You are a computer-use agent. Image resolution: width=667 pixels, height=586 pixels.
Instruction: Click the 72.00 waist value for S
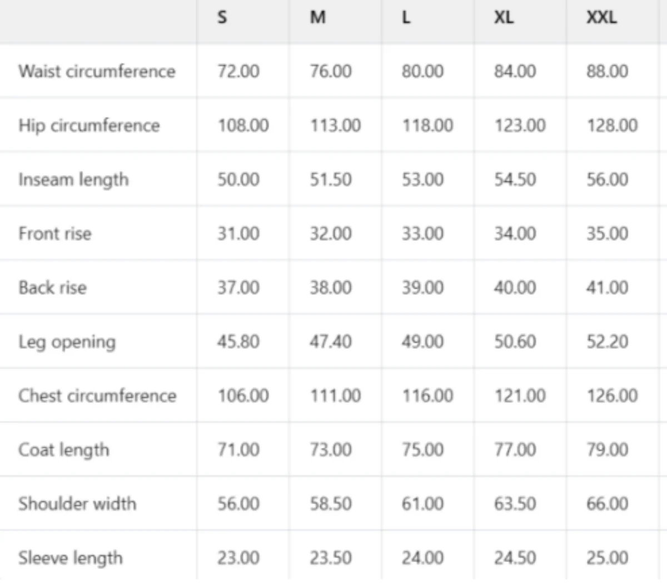point(238,71)
